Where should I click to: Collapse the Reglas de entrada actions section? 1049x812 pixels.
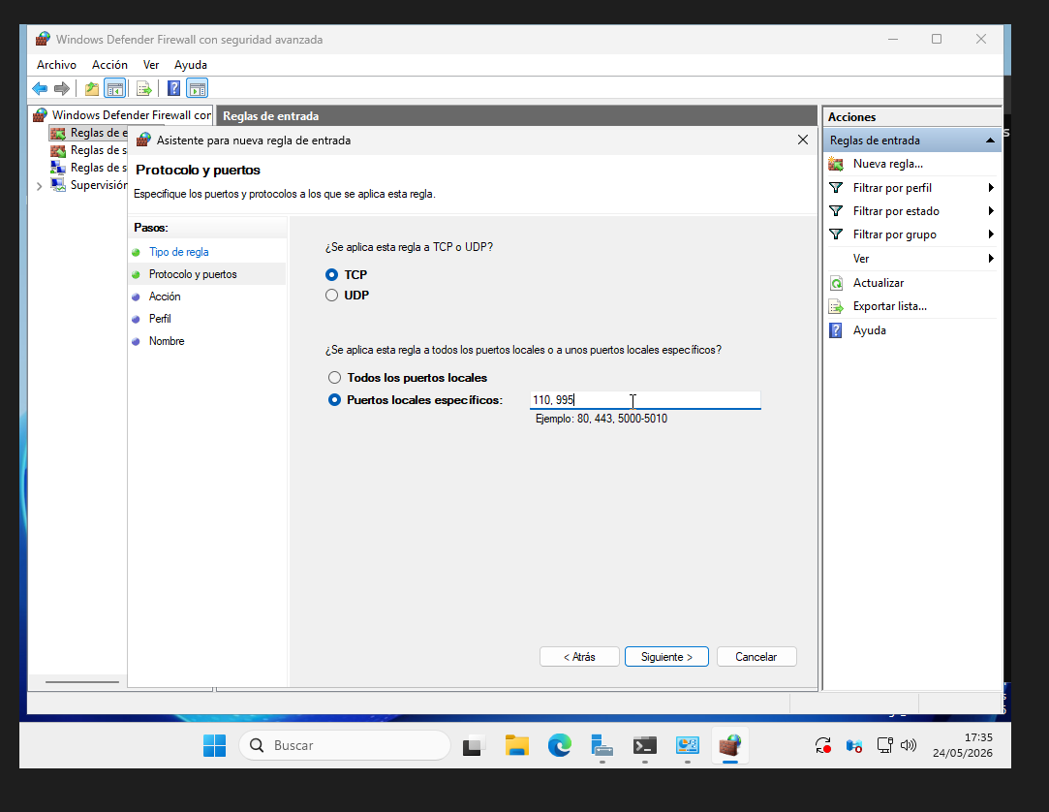pos(990,141)
